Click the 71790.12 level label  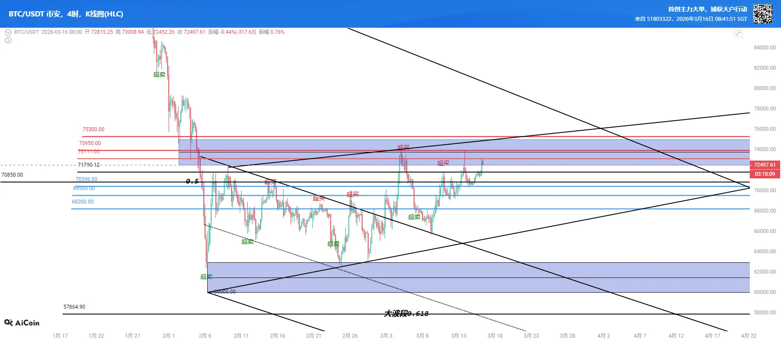(x=88, y=165)
